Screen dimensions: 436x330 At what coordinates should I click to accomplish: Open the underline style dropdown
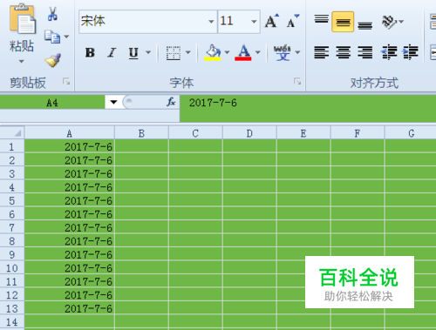(x=148, y=52)
